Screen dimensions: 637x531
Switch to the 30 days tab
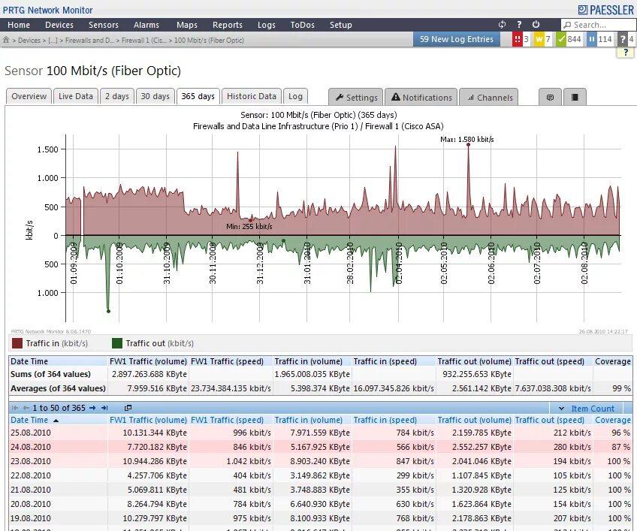(155, 96)
